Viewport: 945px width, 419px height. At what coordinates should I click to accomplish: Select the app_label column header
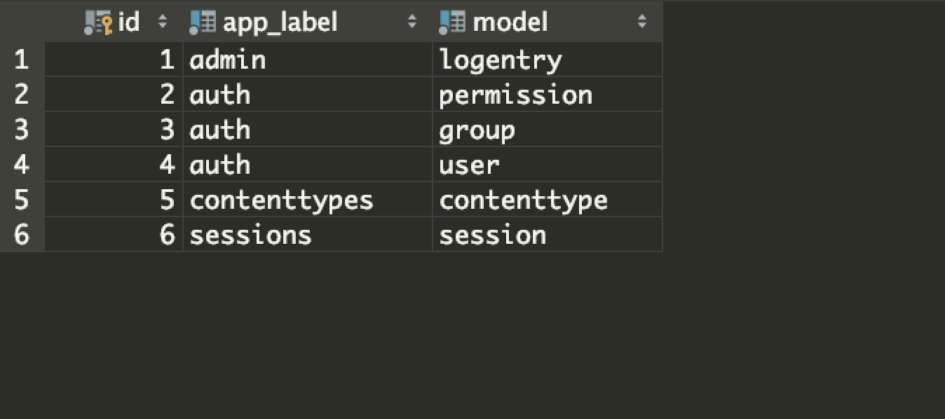308,22
